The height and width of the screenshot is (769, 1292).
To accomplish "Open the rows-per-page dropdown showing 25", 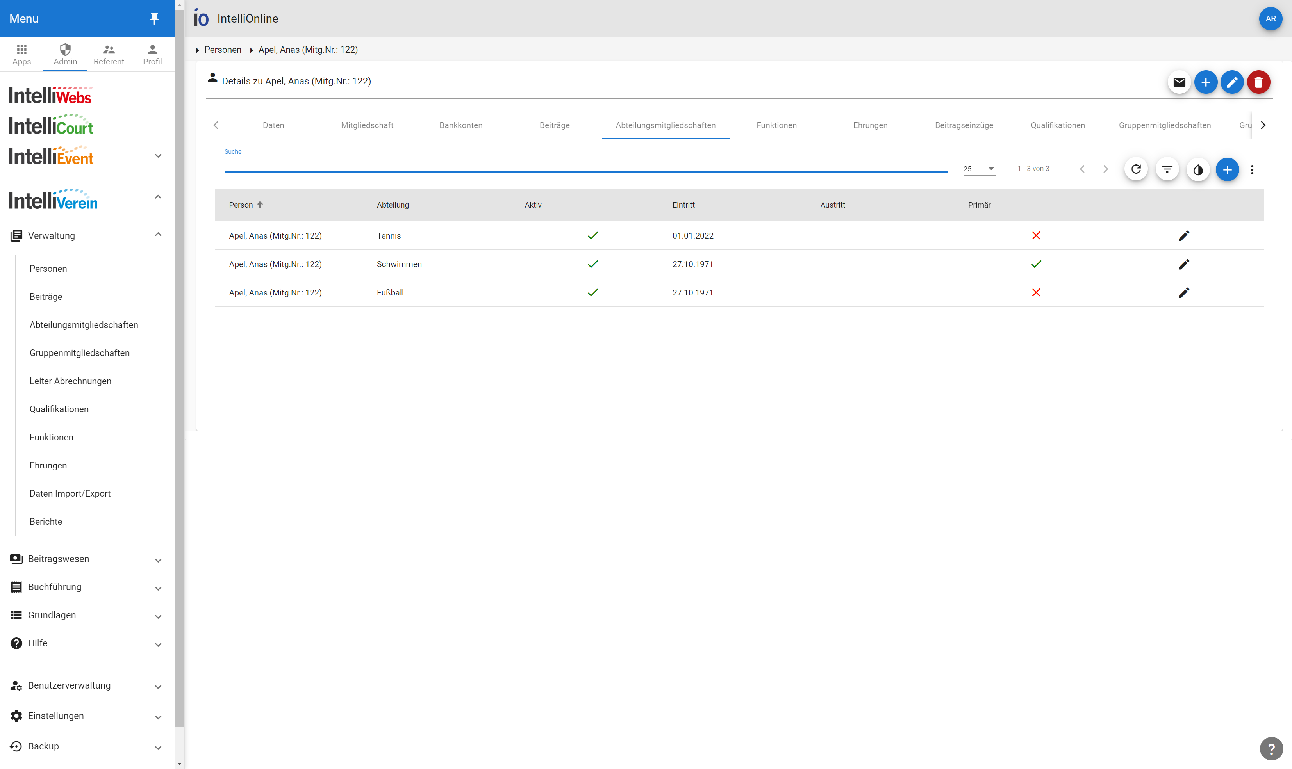I will point(980,169).
